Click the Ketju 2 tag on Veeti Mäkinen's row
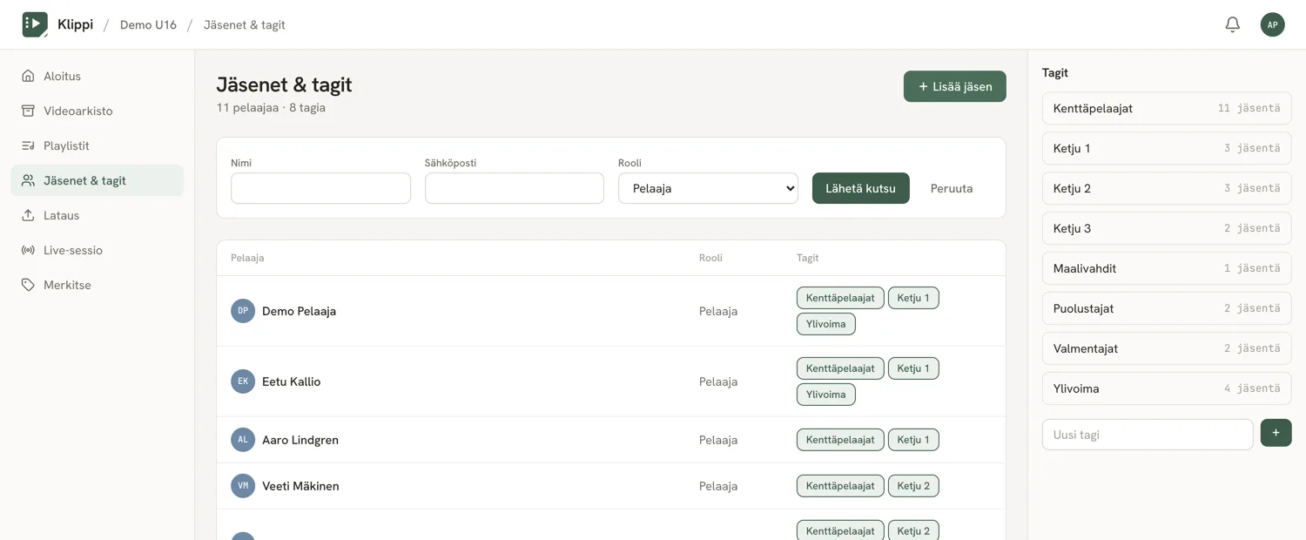The image size is (1306, 540). tap(913, 486)
